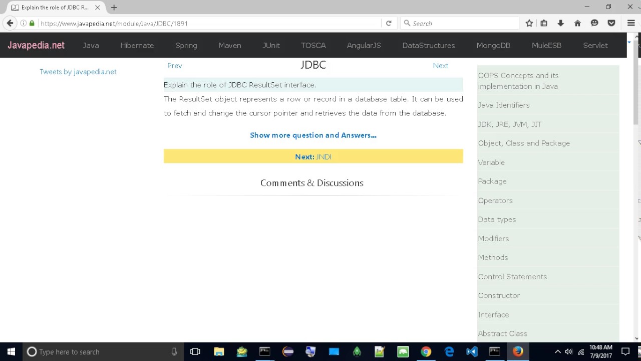Viewport: 641px width, 361px height.
Task: Open the Abstract Class sidebar topic
Action: pos(502,333)
